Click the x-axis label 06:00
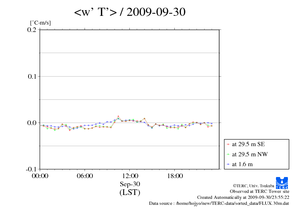The height and width of the screenshot is (209, 296). point(85,176)
